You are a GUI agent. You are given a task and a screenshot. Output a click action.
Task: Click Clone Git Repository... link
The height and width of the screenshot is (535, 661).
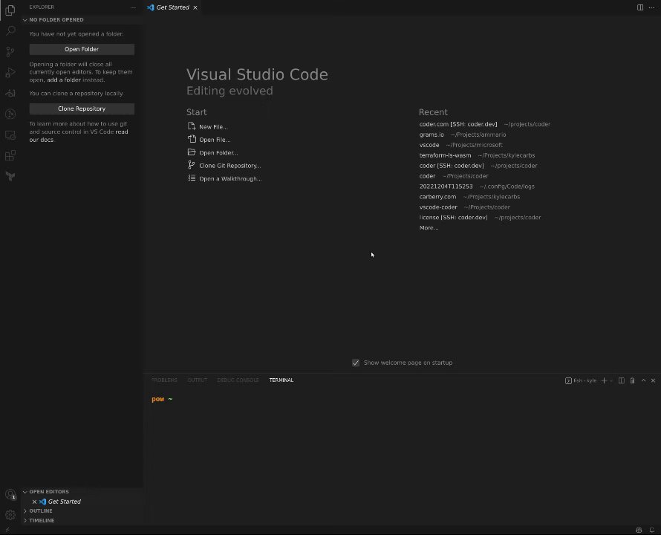coord(230,166)
